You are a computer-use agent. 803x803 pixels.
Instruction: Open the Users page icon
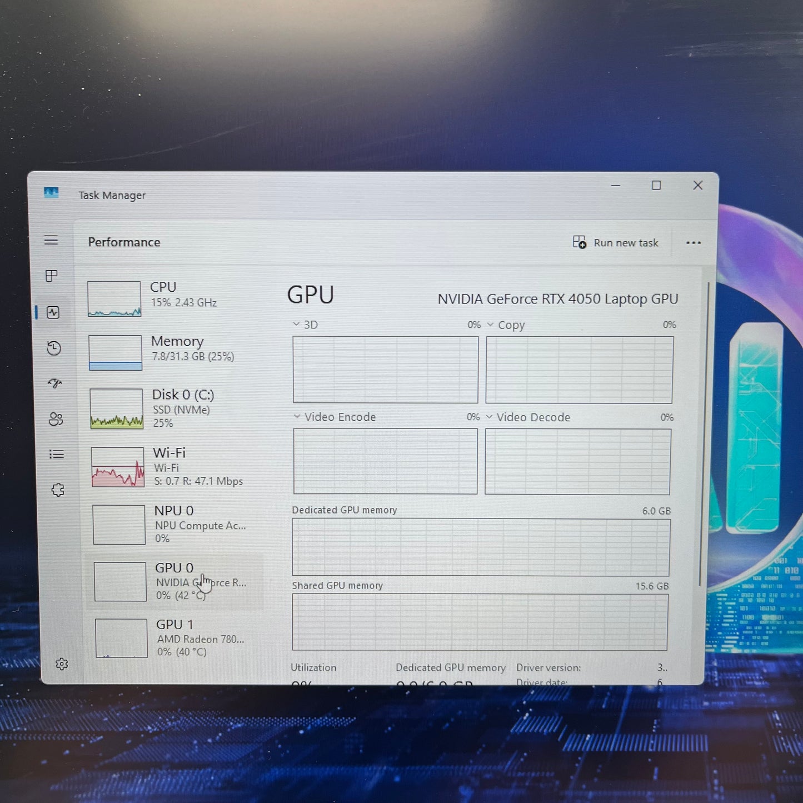[56, 418]
